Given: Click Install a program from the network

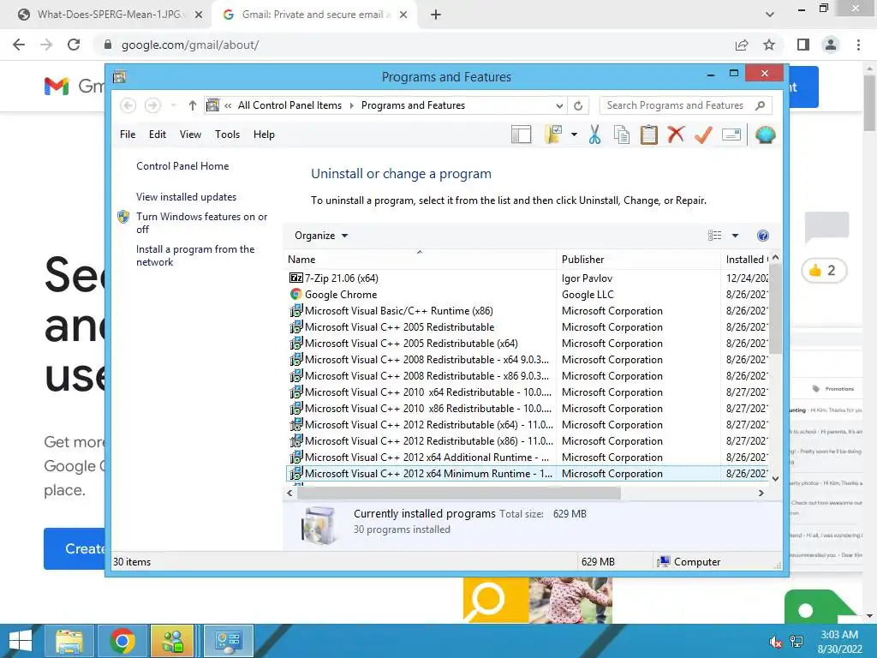Looking at the screenshot, I should [x=195, y=255].
